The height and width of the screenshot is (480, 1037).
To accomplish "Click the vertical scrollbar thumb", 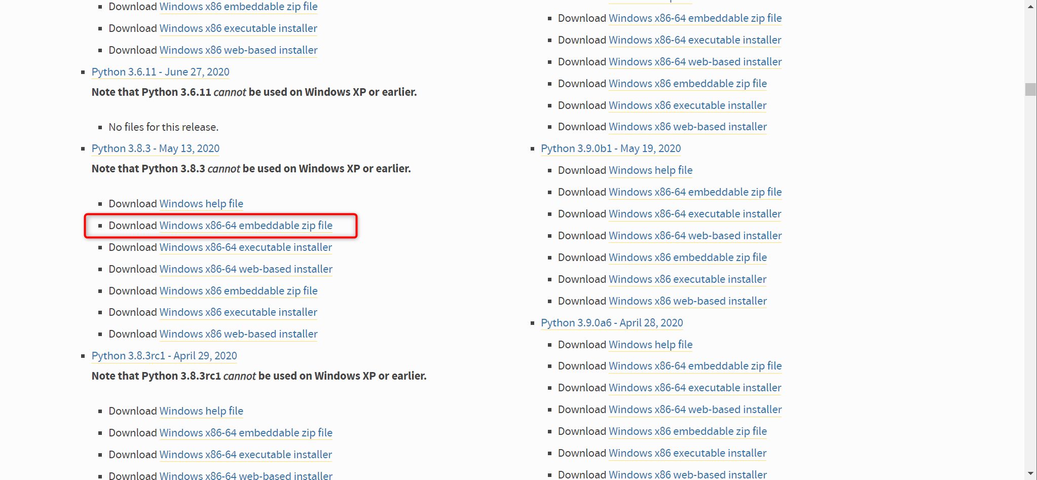I will [x=1030, y=90].
